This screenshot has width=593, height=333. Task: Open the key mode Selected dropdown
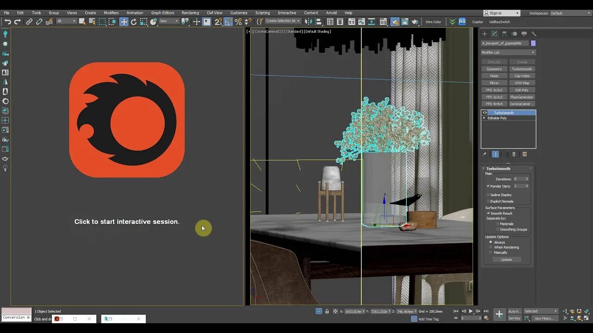(x=541, y=311)
